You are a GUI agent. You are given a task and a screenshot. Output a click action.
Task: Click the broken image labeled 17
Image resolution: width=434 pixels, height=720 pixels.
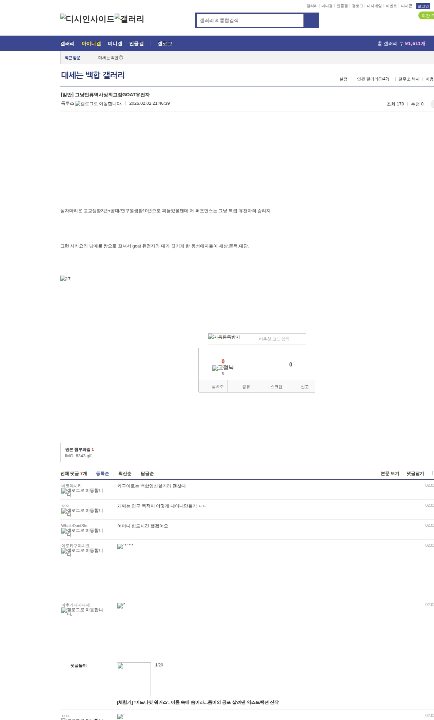click(x=65, y=279)
